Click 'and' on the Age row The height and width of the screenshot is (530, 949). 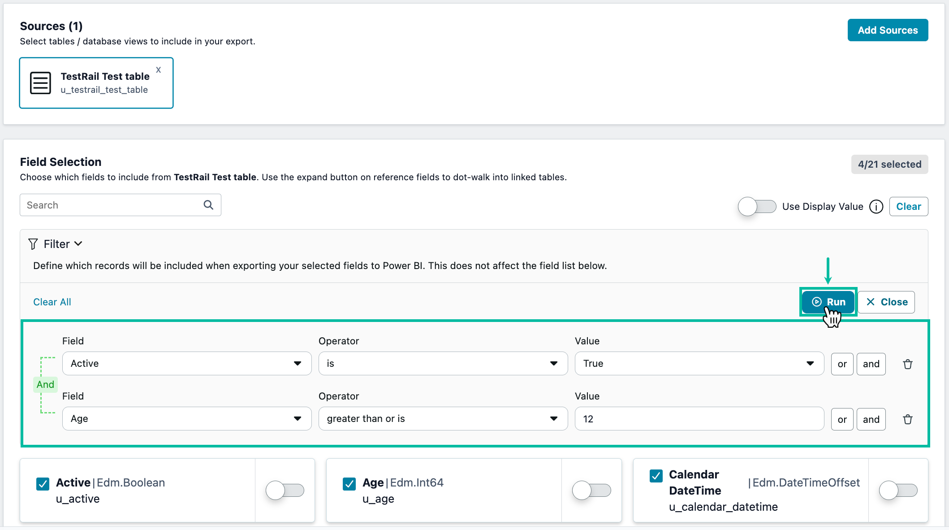[871, 419]
